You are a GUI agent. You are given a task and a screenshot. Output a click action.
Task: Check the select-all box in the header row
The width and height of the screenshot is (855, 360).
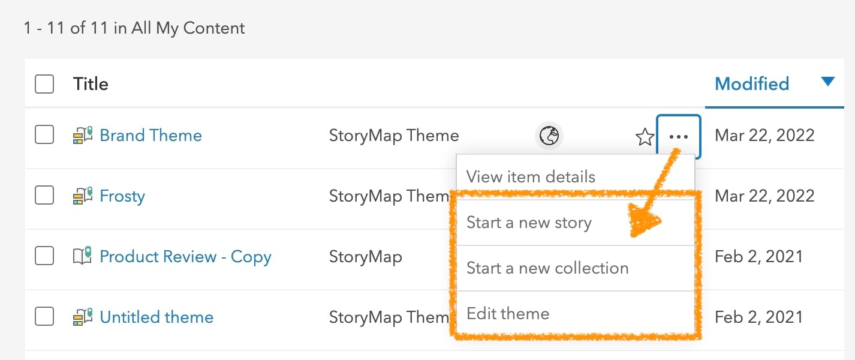pyautogui.click(x=44, y=84)
